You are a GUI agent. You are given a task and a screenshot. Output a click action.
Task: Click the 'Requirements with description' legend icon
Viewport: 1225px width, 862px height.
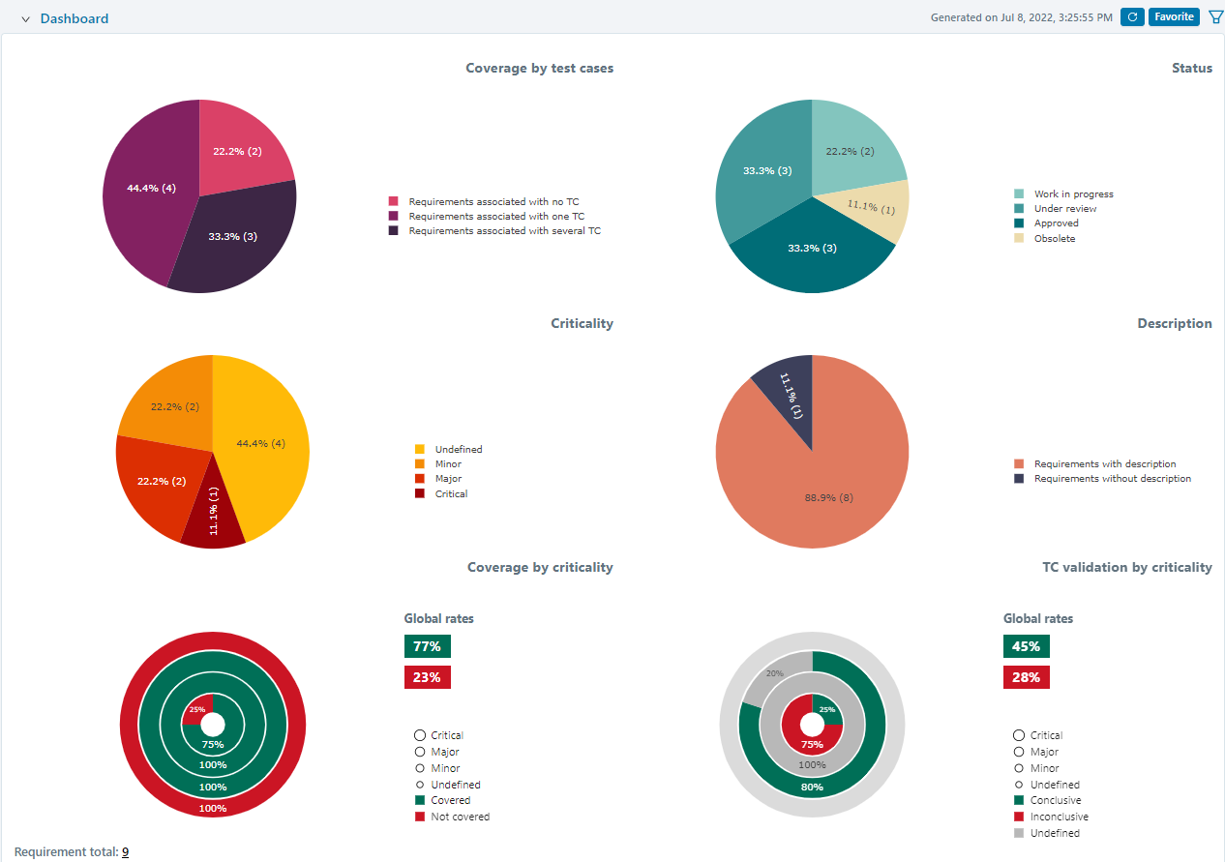(1017, 463)
